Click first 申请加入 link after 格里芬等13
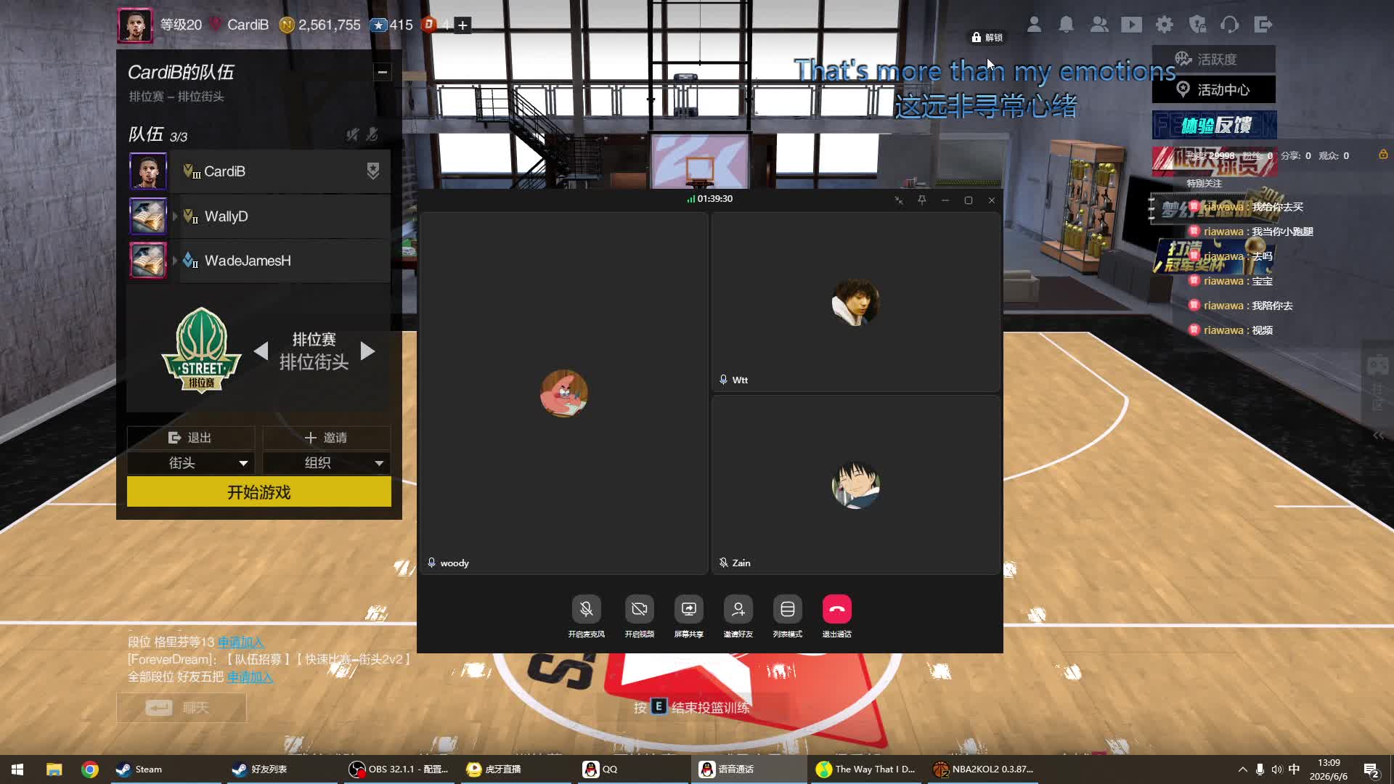The width and height of the screenshot is (1394, 784). tap(241, 642)
